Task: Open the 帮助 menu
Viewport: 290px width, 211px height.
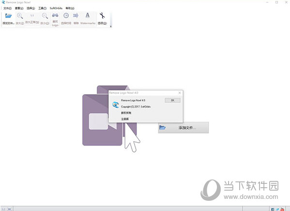Action: pos(70,8)
